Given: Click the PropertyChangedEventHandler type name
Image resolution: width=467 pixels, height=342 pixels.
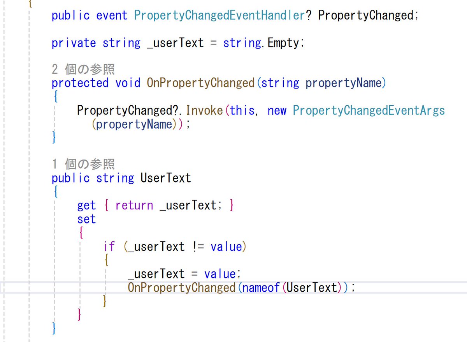Looking at the screenshot, I should [220, 16].
